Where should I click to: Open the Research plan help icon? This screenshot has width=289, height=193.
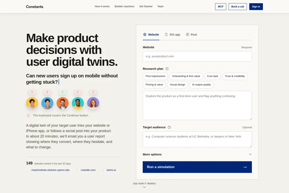pyautogui.click(x=167, y=69)
